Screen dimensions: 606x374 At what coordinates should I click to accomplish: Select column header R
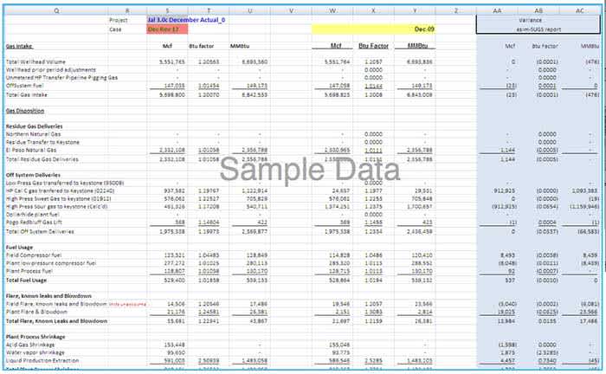tap(127, 10)
